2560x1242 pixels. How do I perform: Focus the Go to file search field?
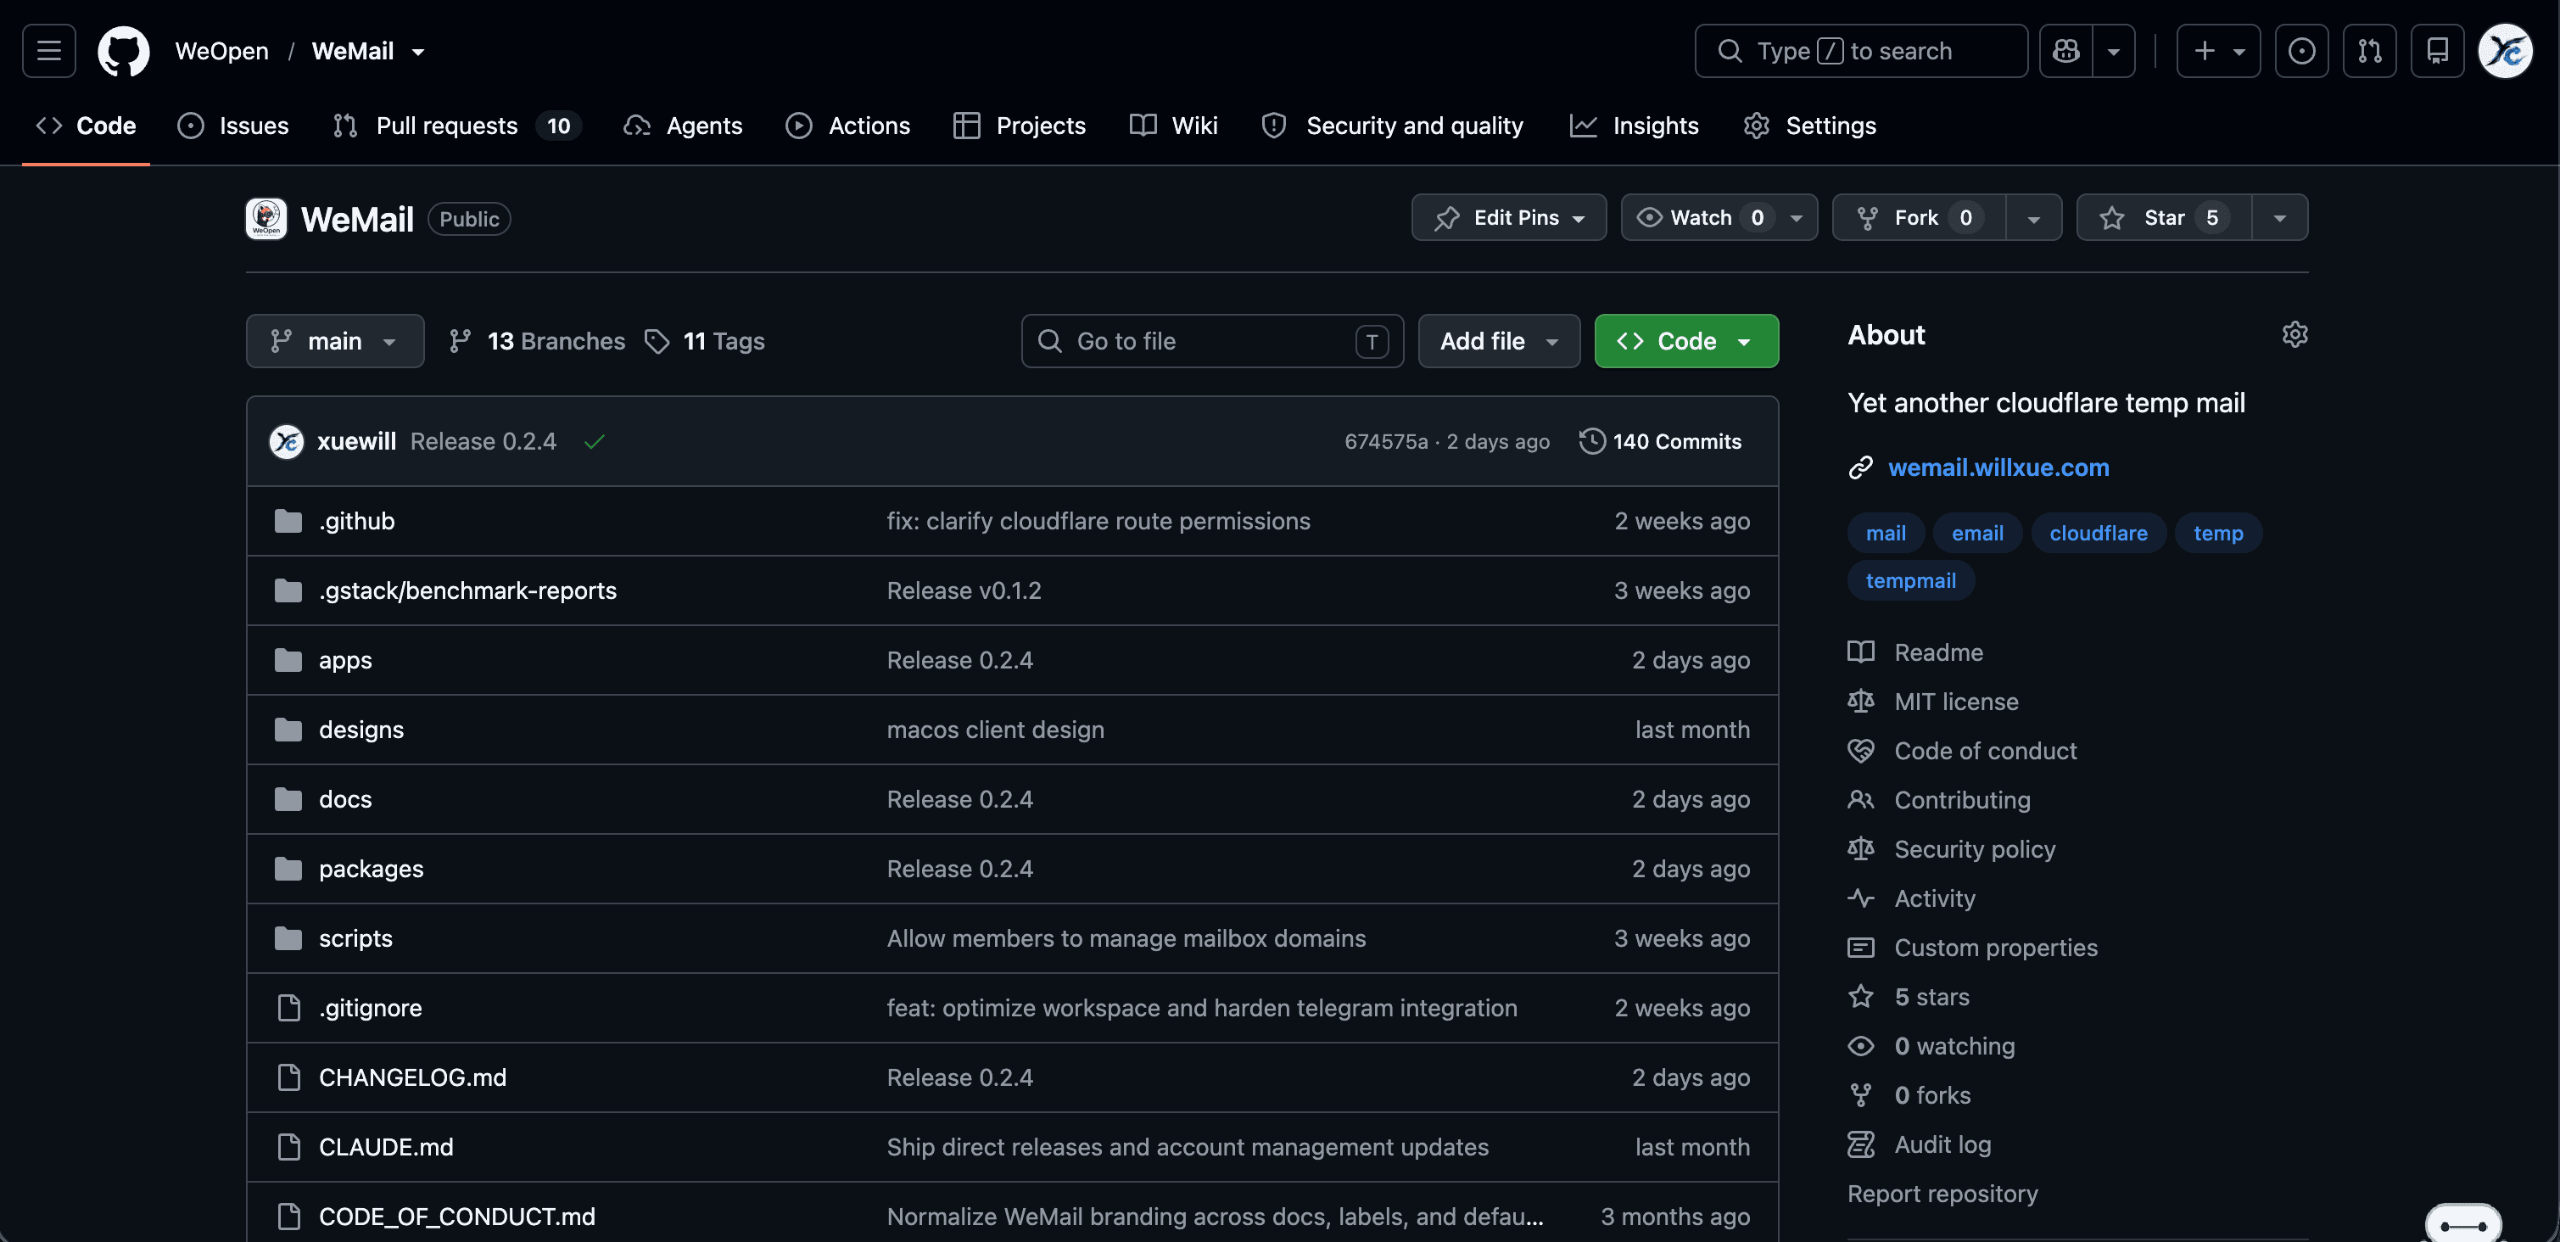click(1212, 341)
